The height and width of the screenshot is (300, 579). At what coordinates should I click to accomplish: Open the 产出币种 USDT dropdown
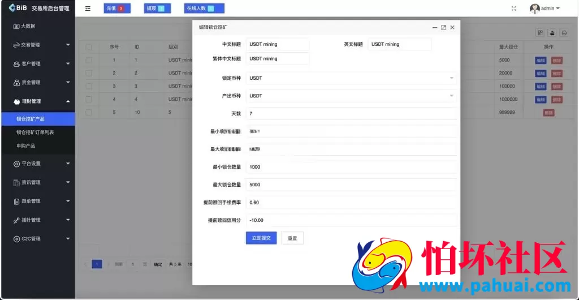coord(351,96)
